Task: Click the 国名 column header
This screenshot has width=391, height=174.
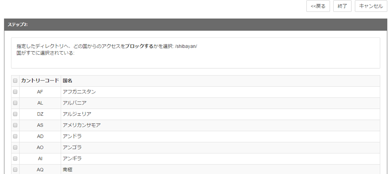Action: click(68, 81)
